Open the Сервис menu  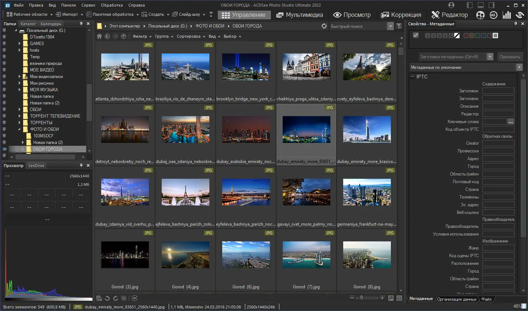(88, 5)
